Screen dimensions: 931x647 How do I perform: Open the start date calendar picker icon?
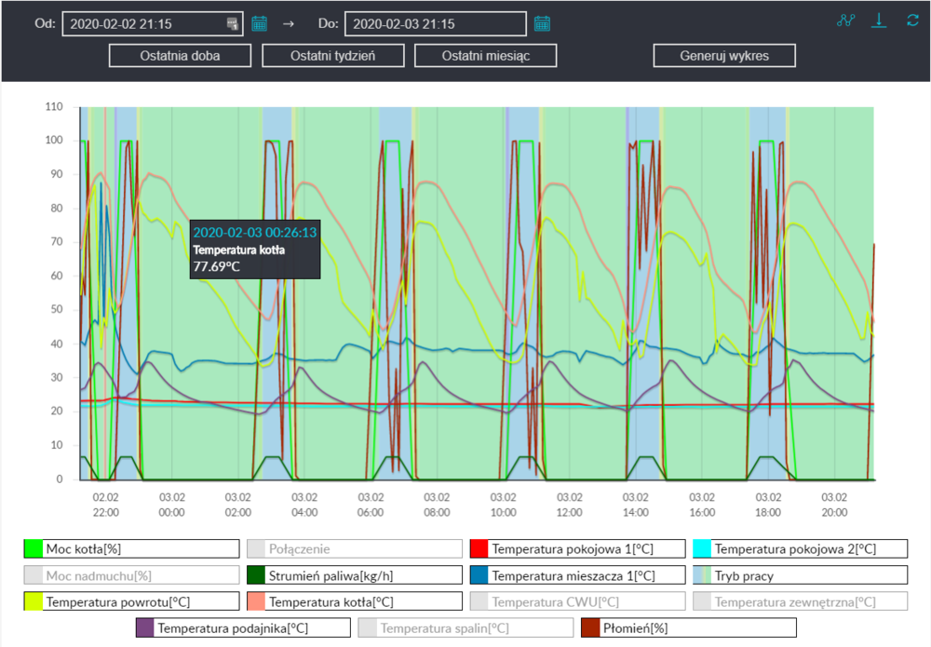(260, 24)
